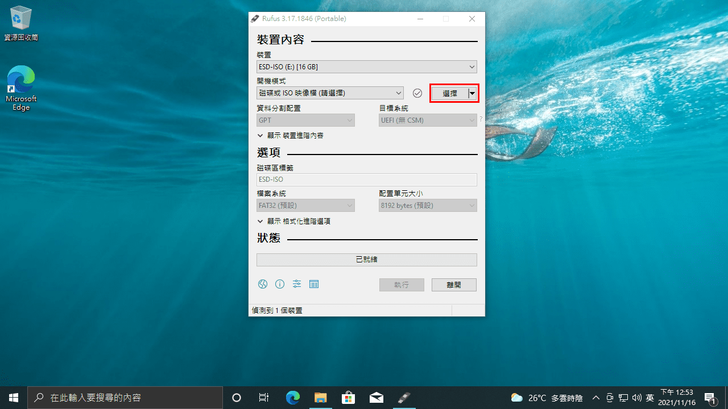Screen dimensions: 728x409
Task: Open File Explorer from the taskbar
Action: point(320,398)
